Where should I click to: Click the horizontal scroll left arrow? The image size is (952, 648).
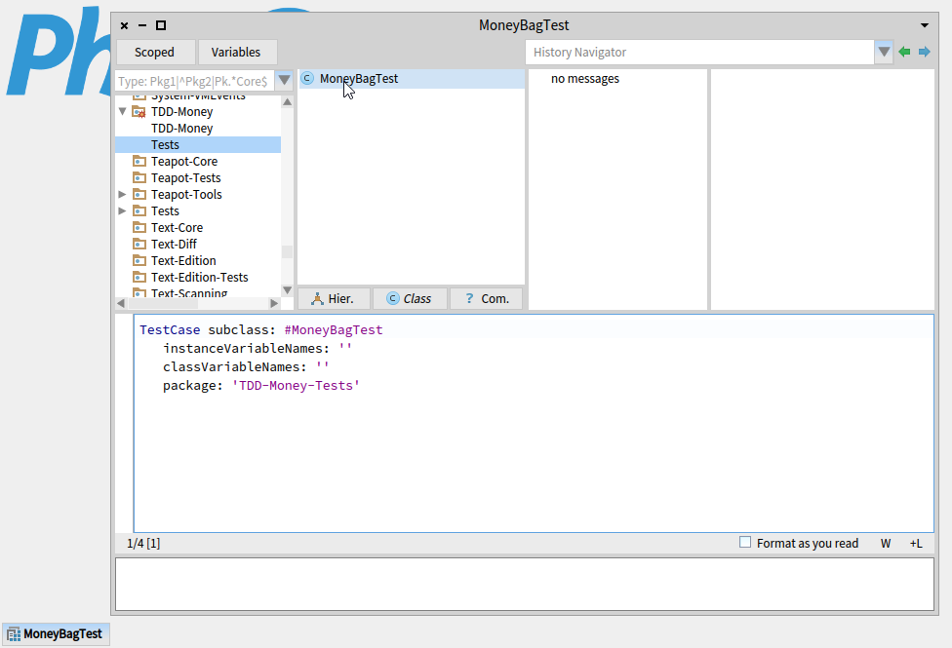[x=121, y=303]
